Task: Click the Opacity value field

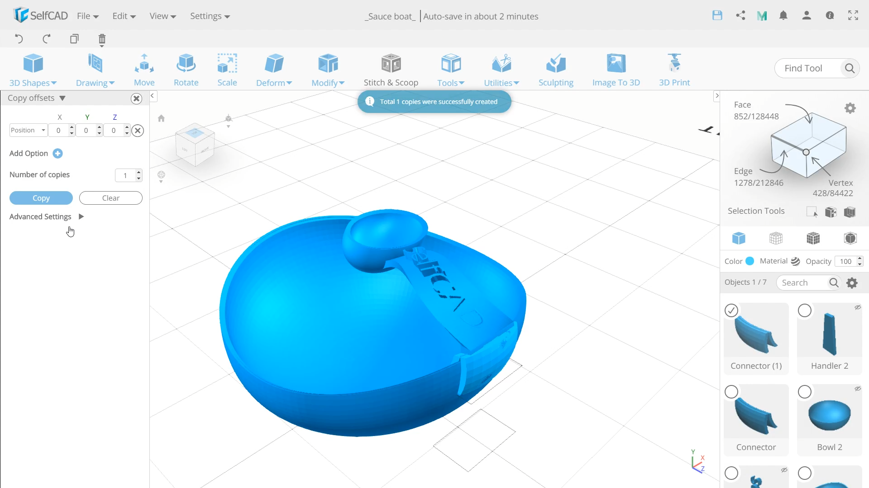Action: point(845,261)
